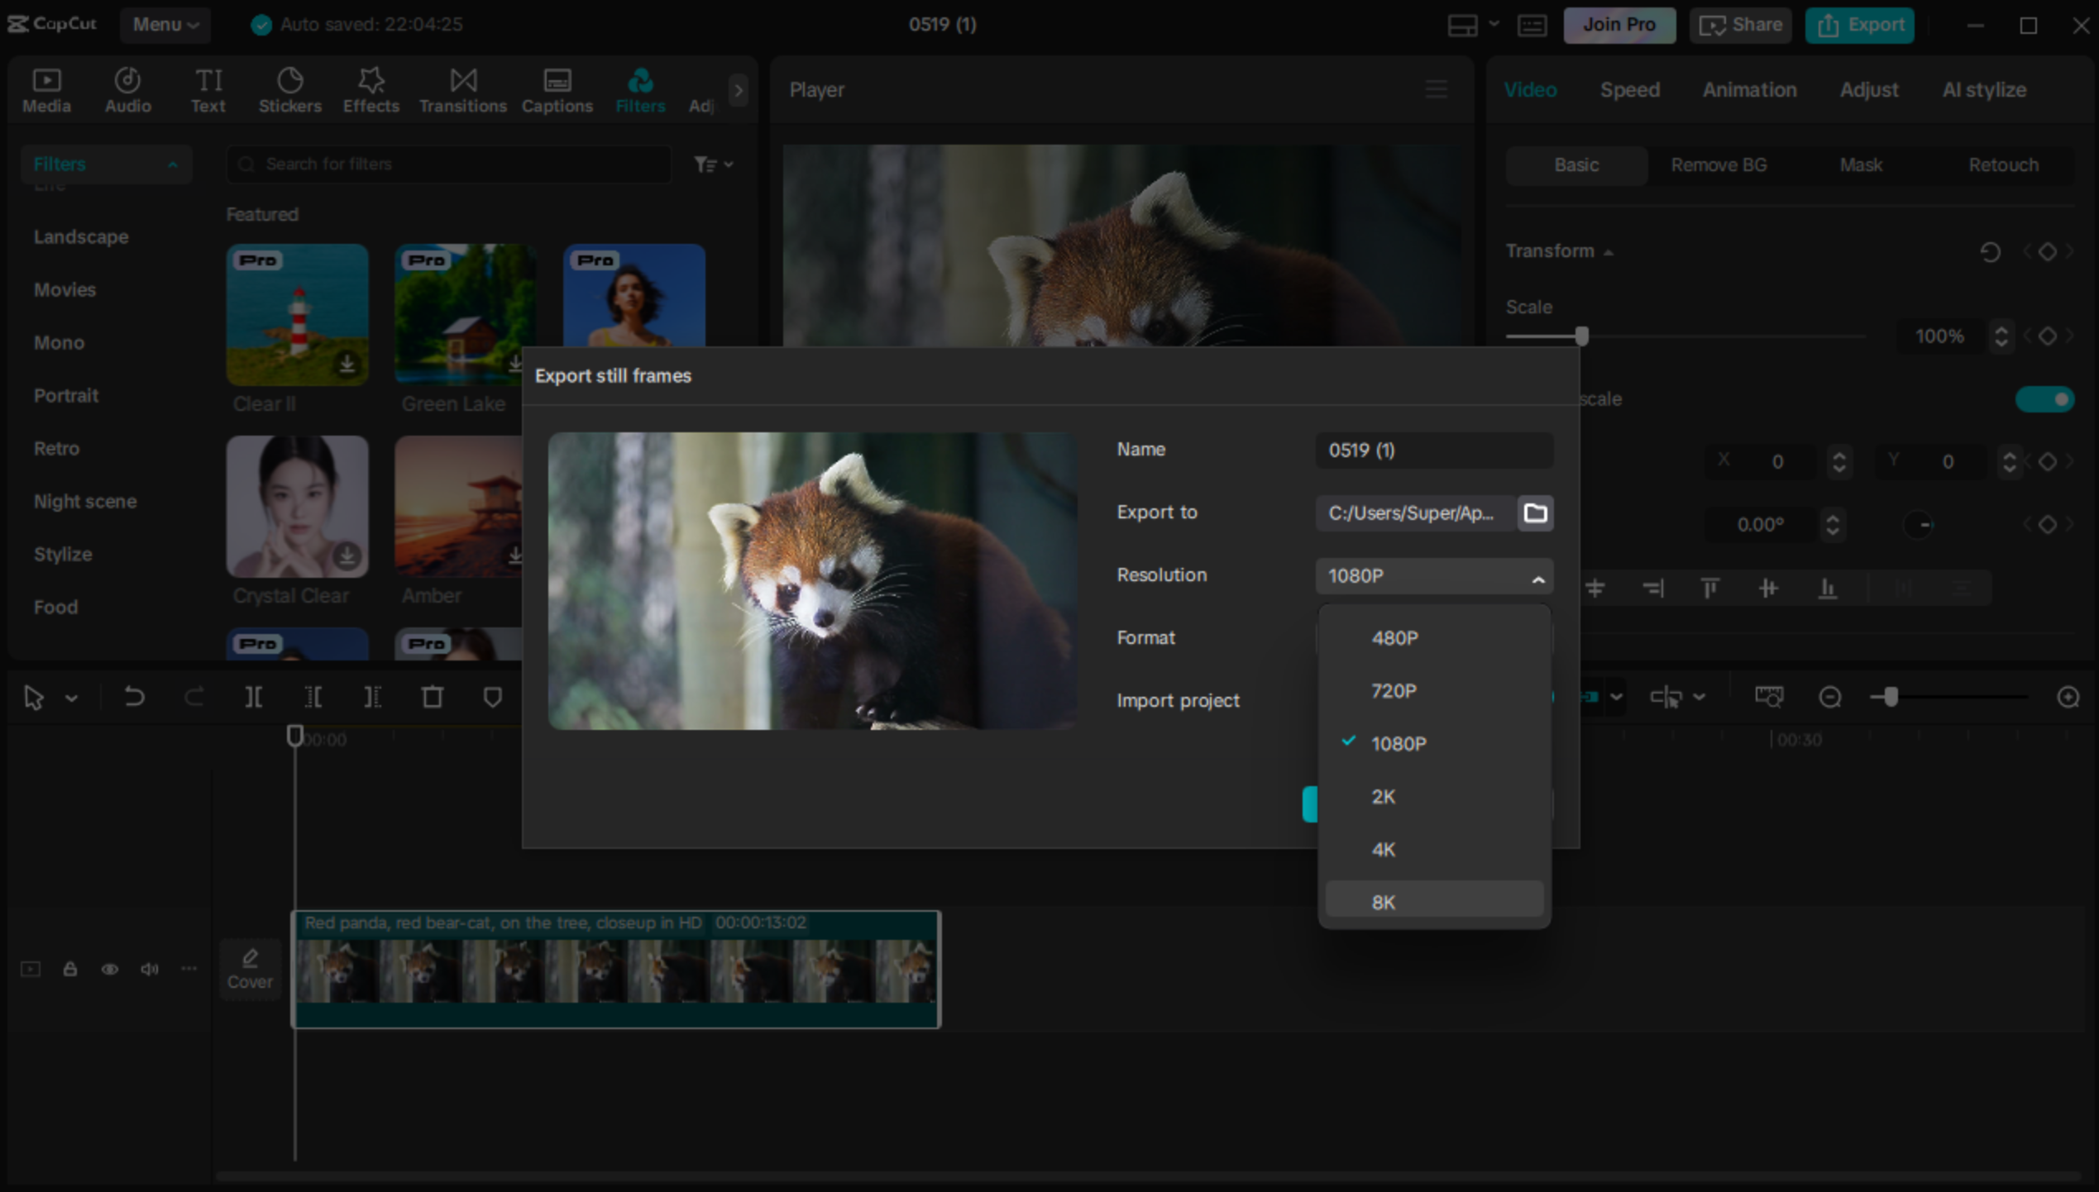Open the filter sorting dropdown
Image resolution: width=2099 pixels, height=1192 pixels.
(714, 164)
